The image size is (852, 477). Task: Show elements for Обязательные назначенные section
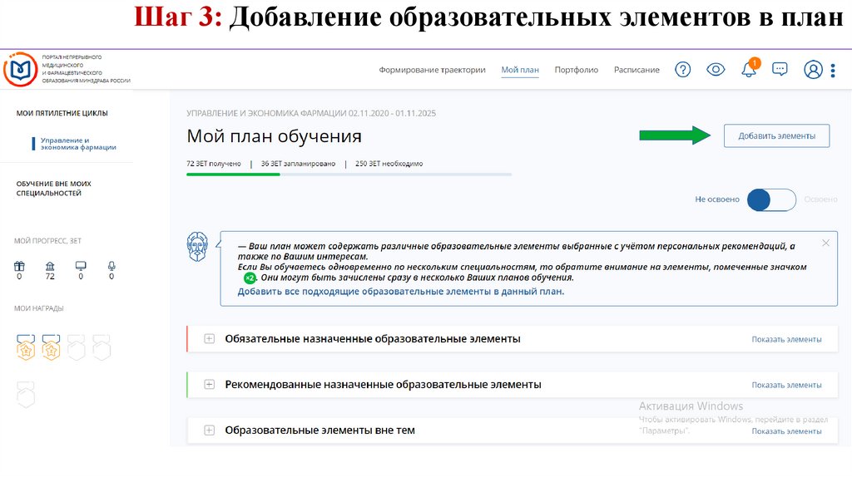pos(786,339)
